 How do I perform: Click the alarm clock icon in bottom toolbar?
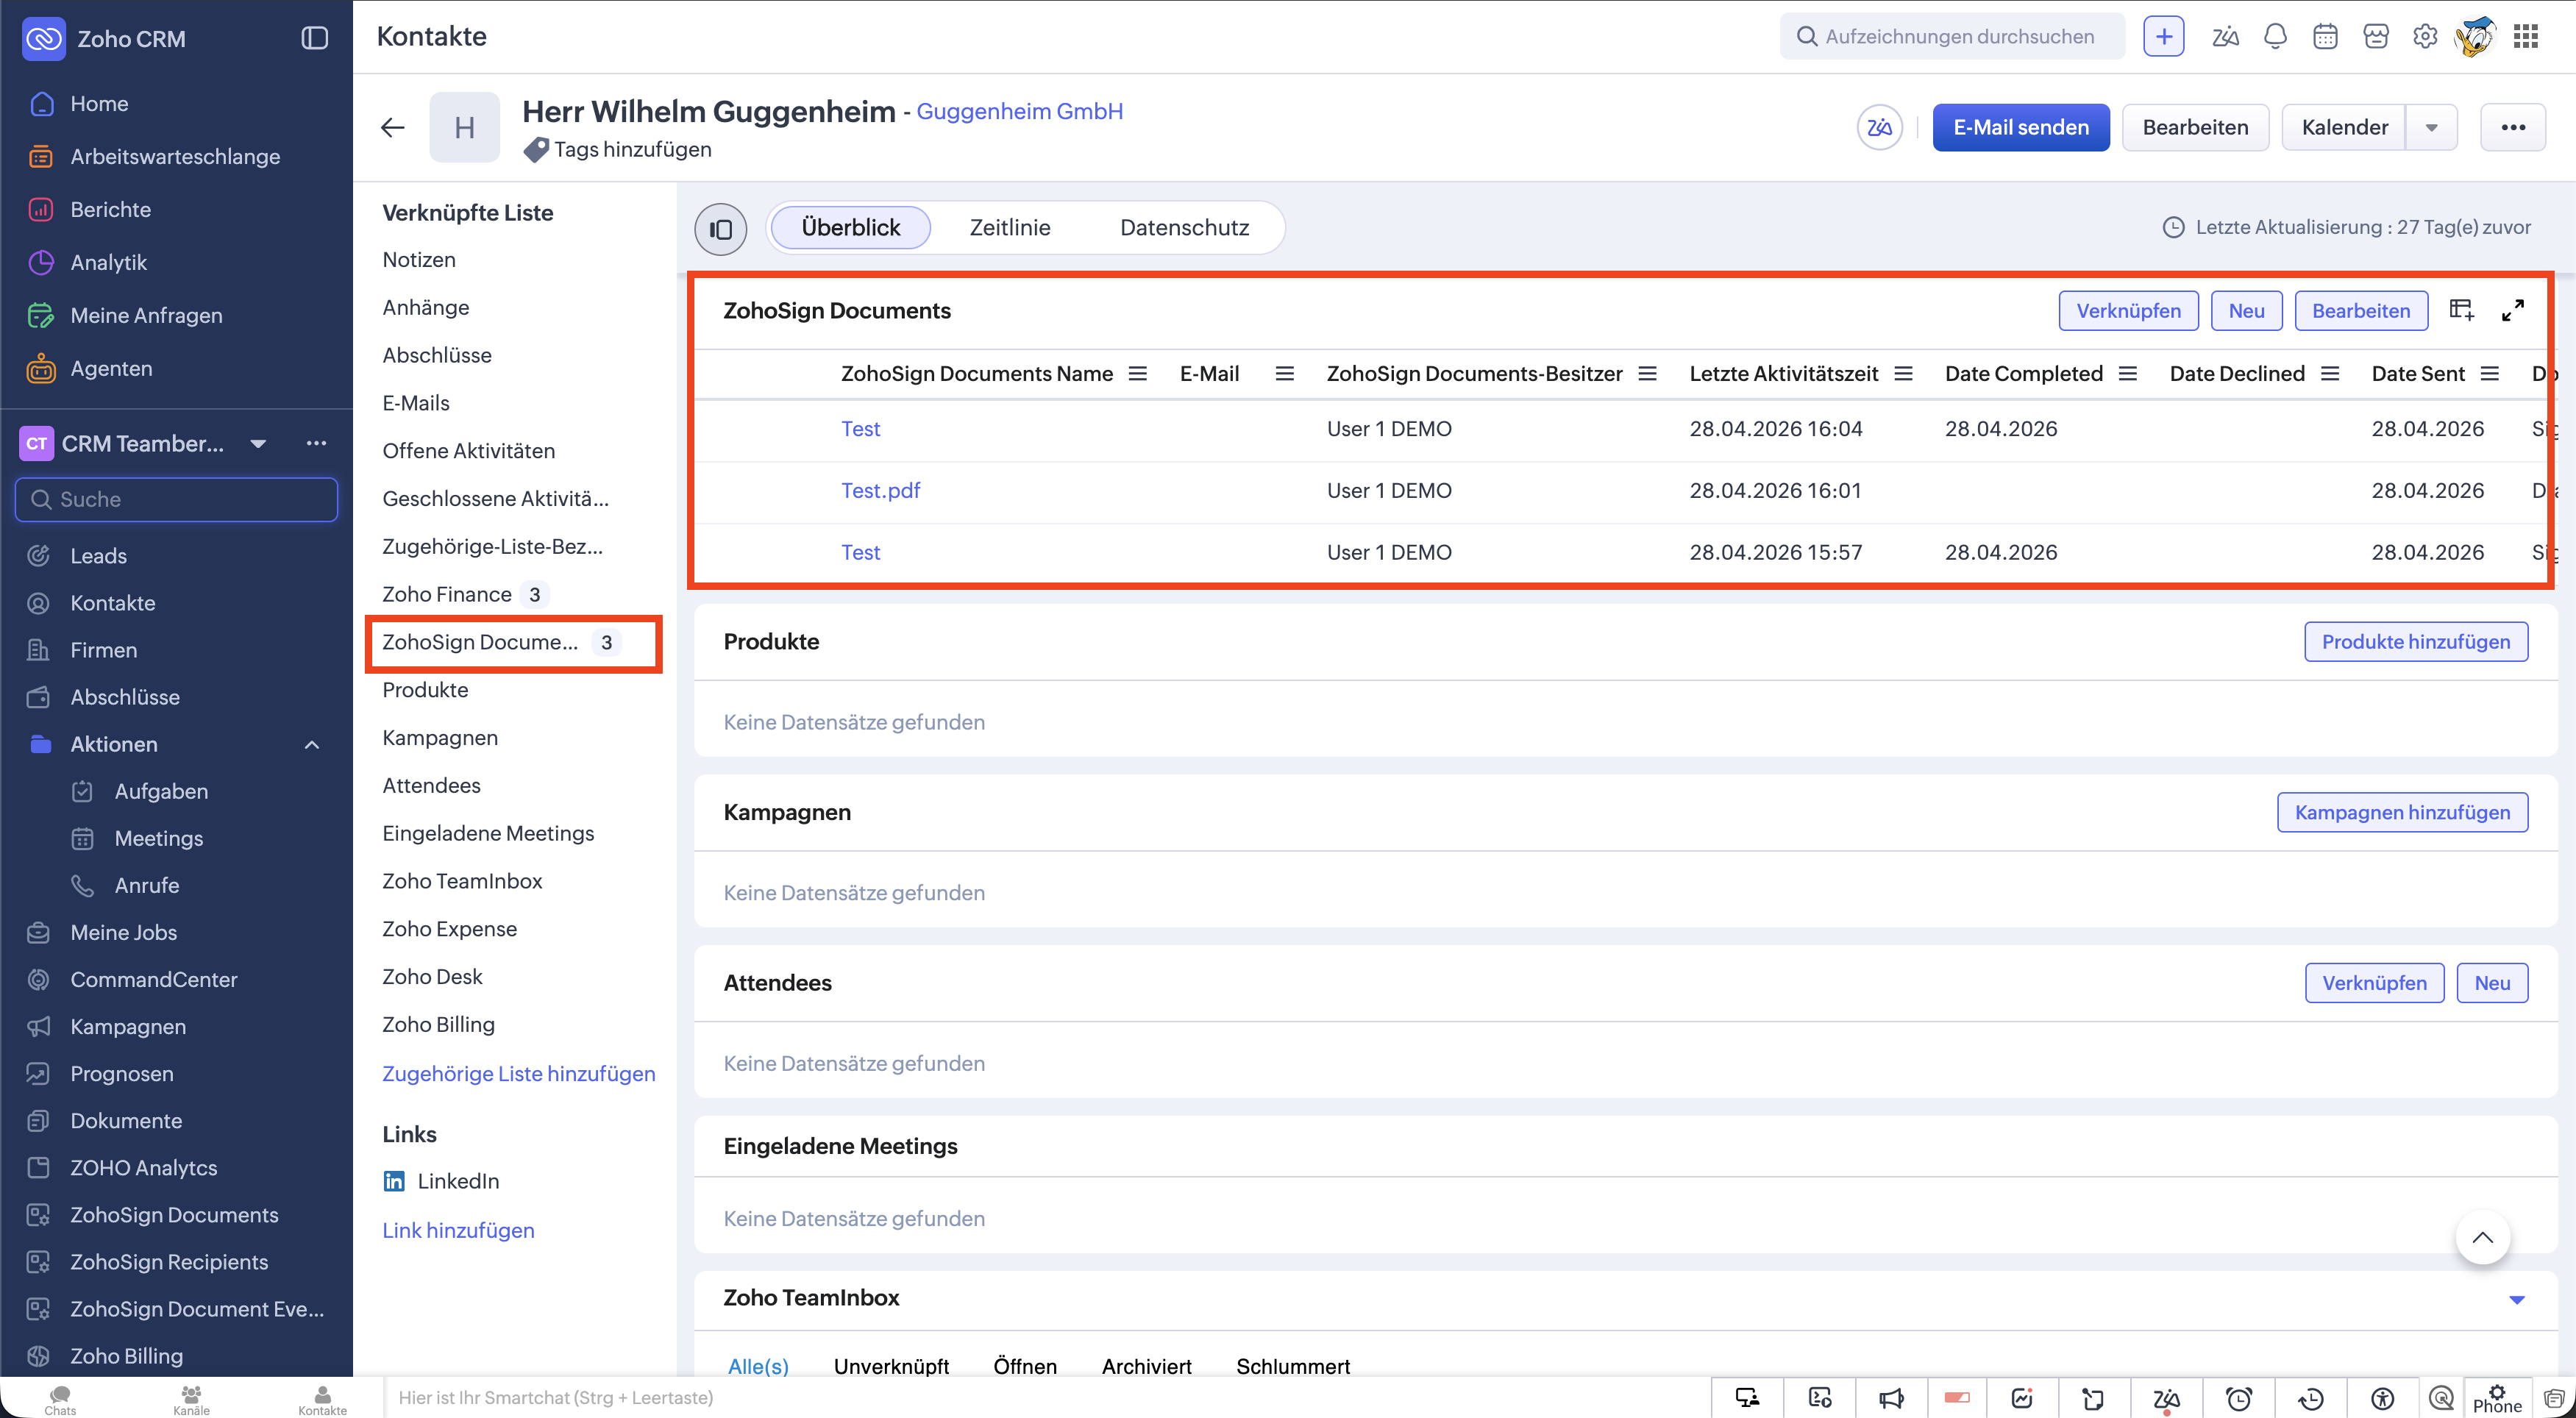tap(2239, 1398)
